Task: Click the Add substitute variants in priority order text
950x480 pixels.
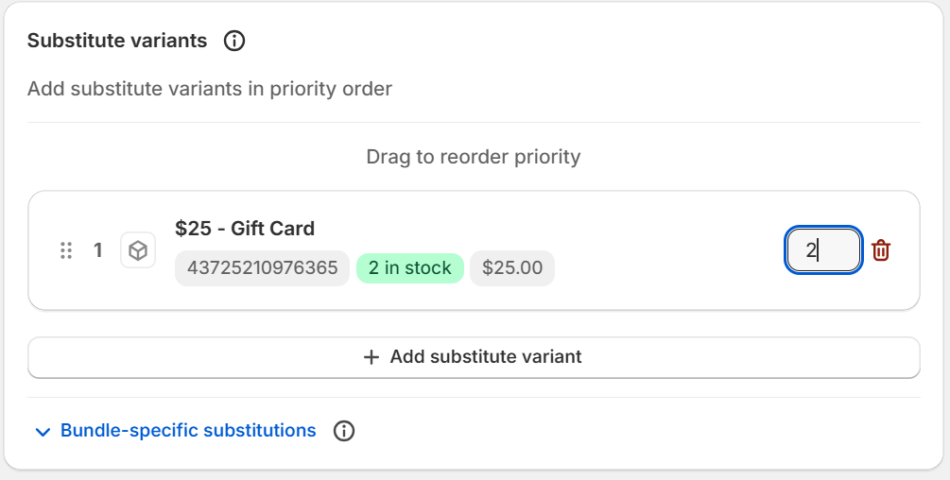Action: [210, 89]
